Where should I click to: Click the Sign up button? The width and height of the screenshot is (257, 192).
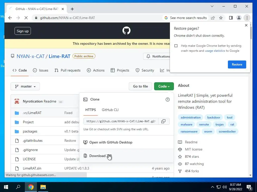coord(23,31)
